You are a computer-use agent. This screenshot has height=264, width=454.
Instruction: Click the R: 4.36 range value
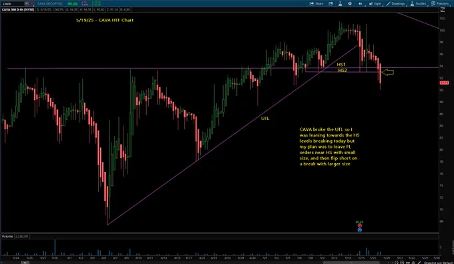click(125, 9)
